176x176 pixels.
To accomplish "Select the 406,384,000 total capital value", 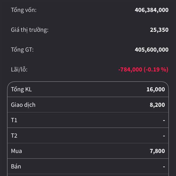I will [151, 10].
